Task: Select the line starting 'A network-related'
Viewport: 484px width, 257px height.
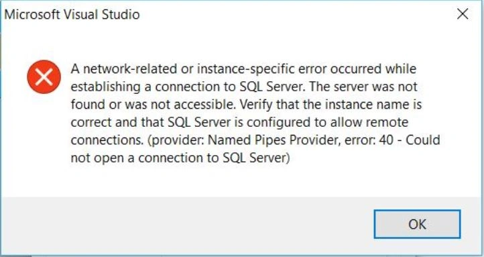Action: click(x=243, y=68)
